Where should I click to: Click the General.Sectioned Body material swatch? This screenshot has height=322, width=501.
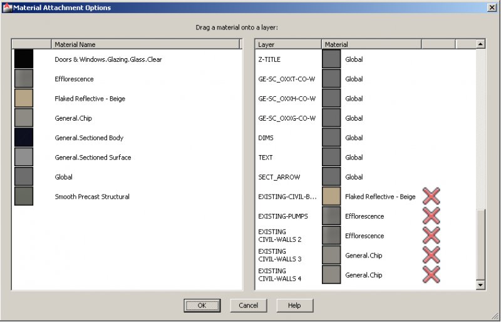[24, 138]
